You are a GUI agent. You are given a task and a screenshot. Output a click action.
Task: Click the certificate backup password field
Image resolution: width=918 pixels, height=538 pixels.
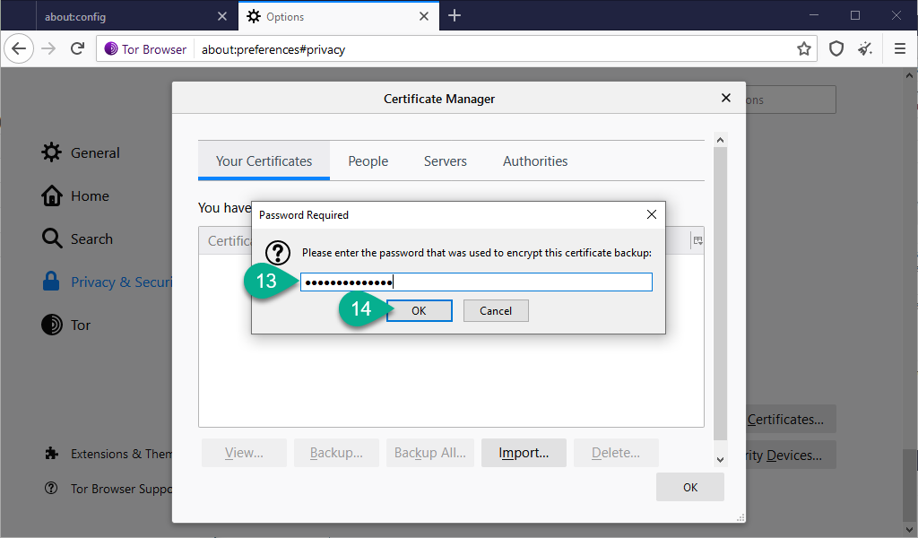coord(476,282)
